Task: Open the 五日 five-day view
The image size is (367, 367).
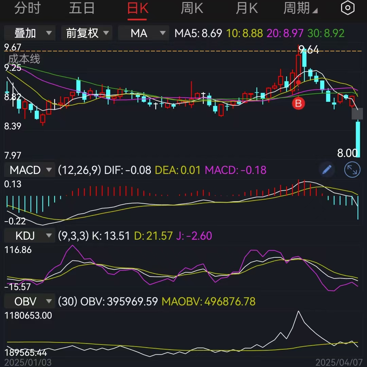Action: (x=82, y=8)
